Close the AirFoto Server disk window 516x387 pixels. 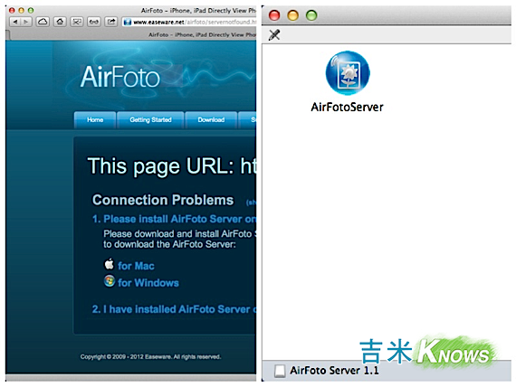pyautogui.click(x=274, y=15)
